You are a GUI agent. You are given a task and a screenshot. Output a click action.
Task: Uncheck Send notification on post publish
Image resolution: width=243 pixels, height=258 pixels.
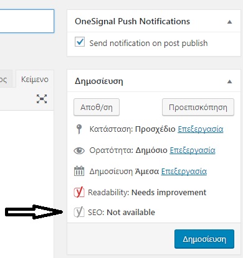80,42
